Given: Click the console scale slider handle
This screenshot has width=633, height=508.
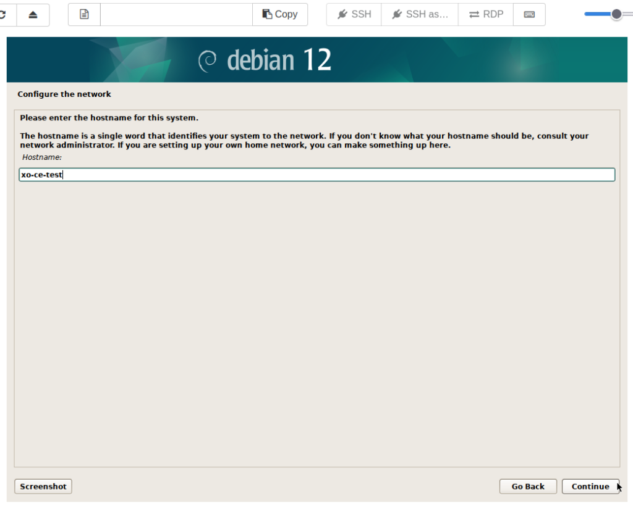Looking at the screenshot, I should coord(616,14).
